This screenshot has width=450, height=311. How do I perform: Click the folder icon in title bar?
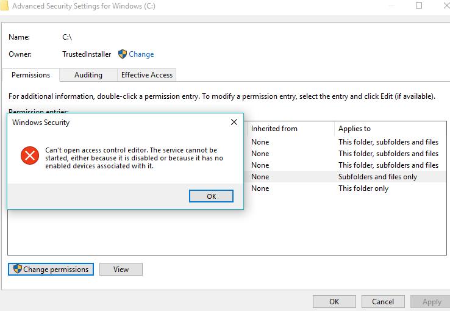(x=4, y=5)
